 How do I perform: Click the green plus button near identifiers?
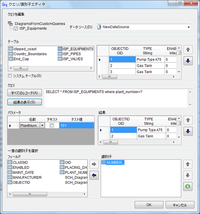188,186
